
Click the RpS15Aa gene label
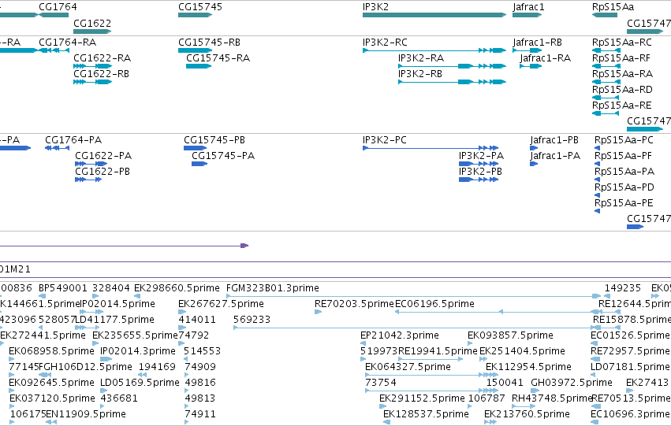pos(613,7)
